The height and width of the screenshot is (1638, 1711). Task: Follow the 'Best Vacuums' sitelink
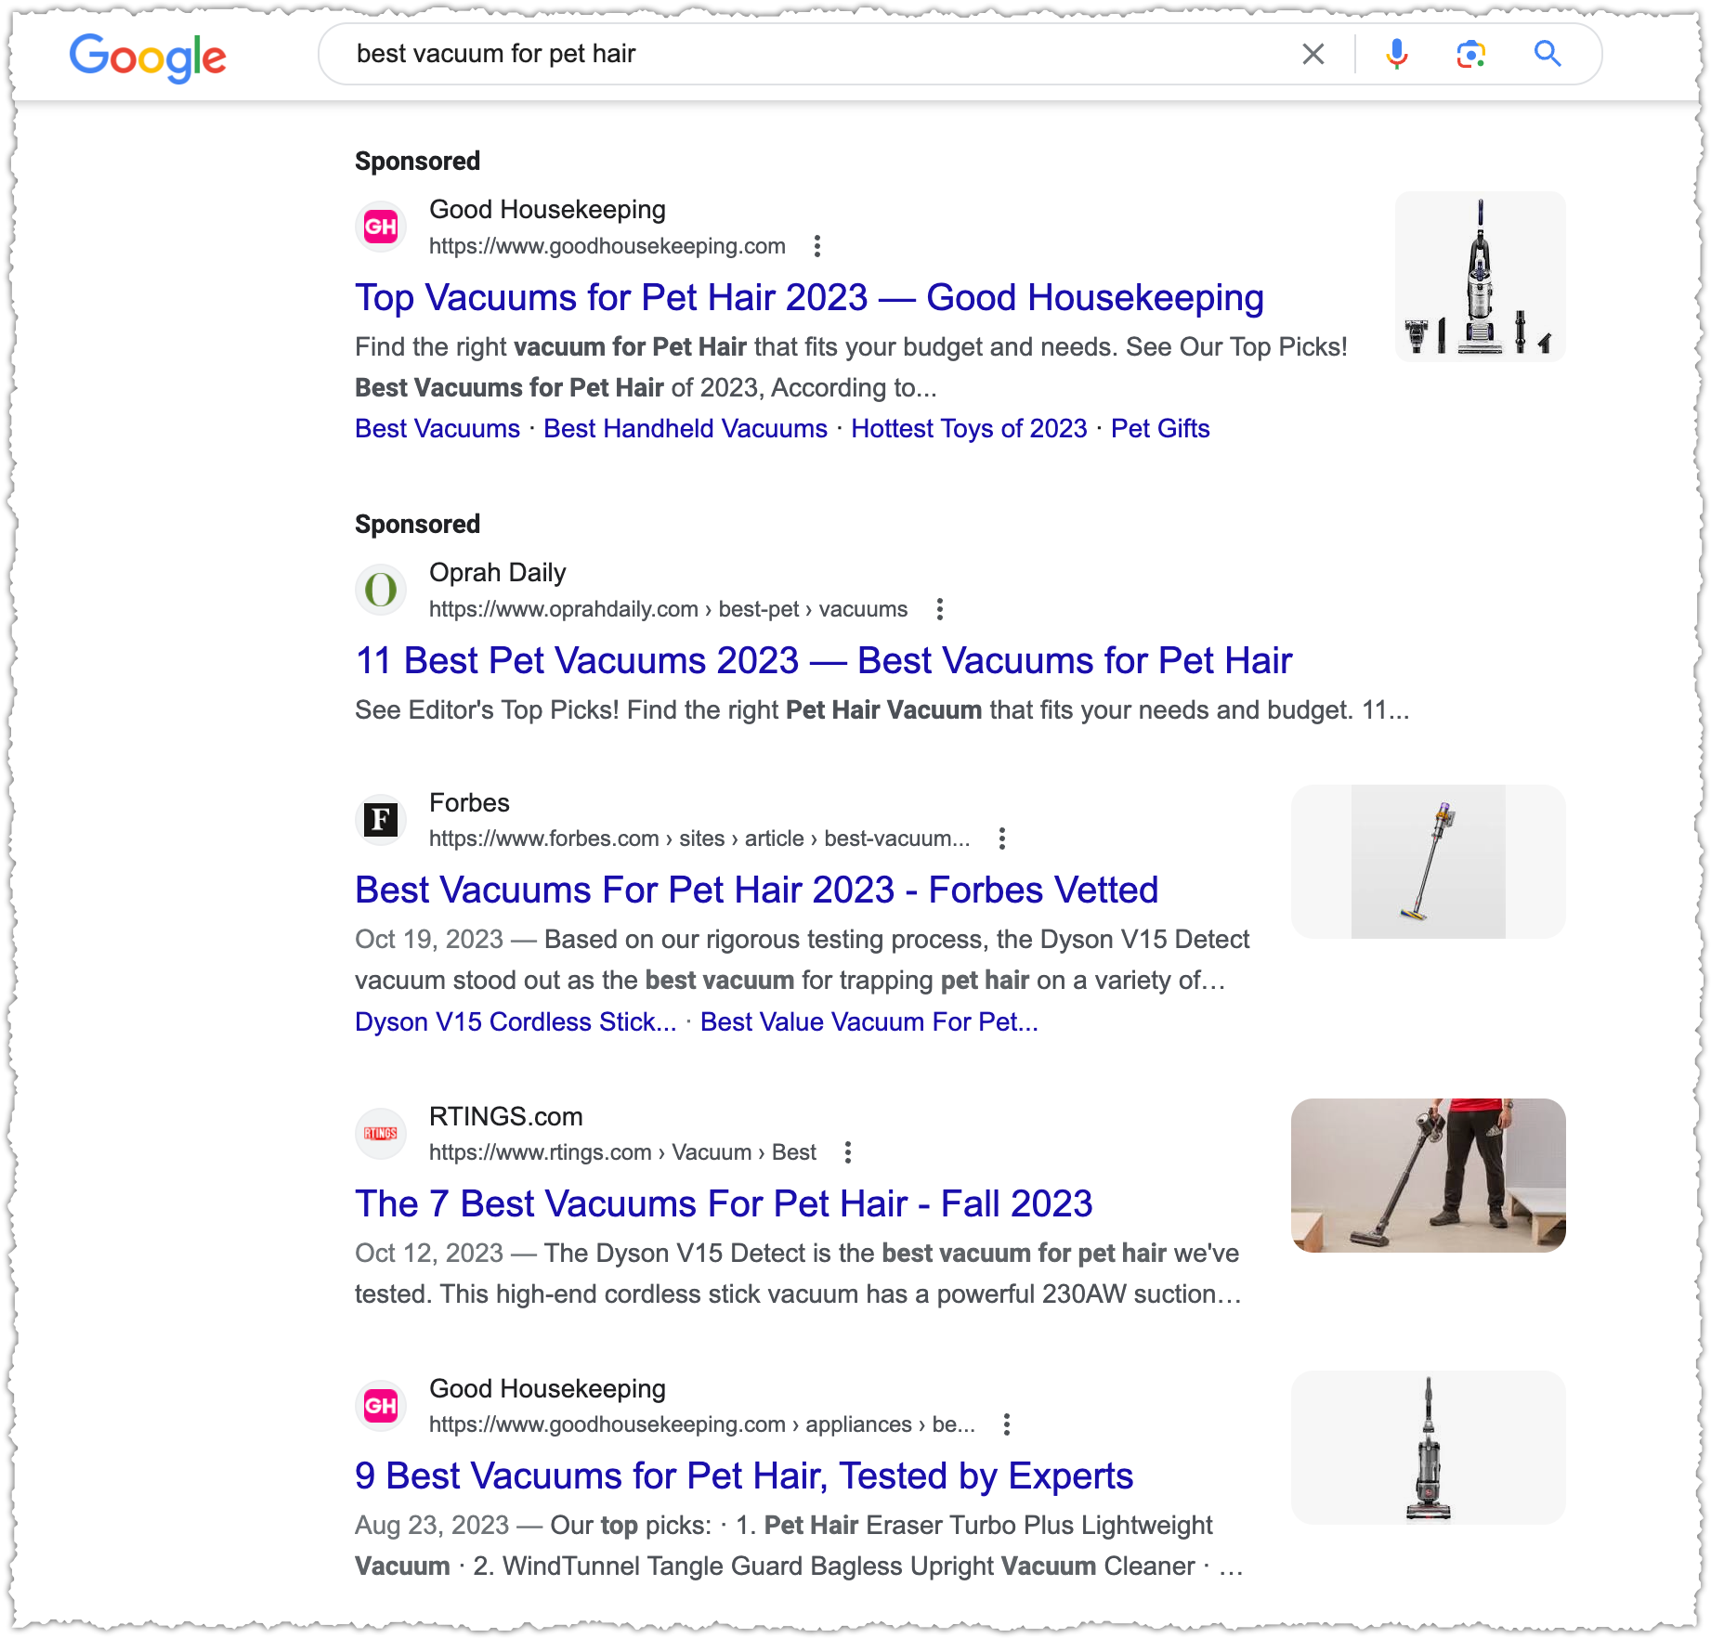point(438,429)
